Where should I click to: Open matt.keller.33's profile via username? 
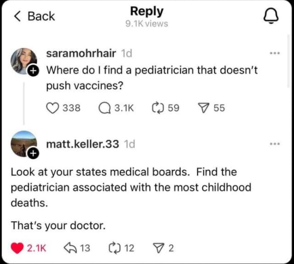coord(83,144)
